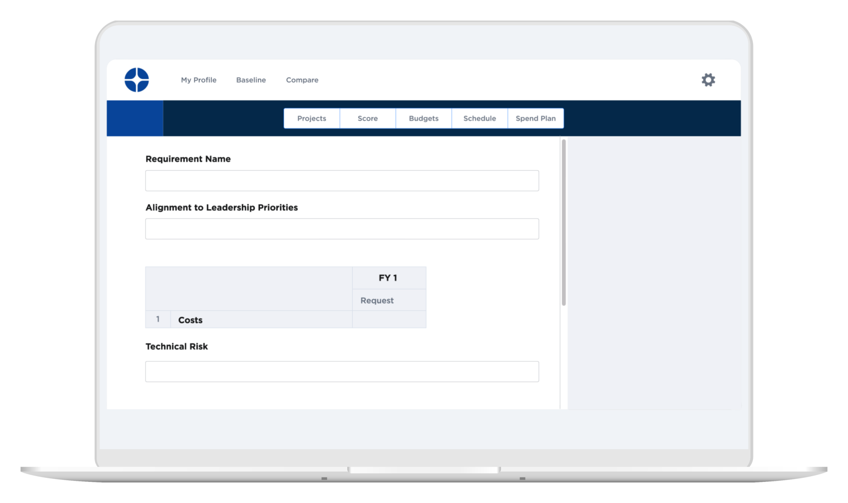Image resolution: width=848 pixels, height=503 pixels.
Task: Switch to the Projects tab
Action: [311, 118]
